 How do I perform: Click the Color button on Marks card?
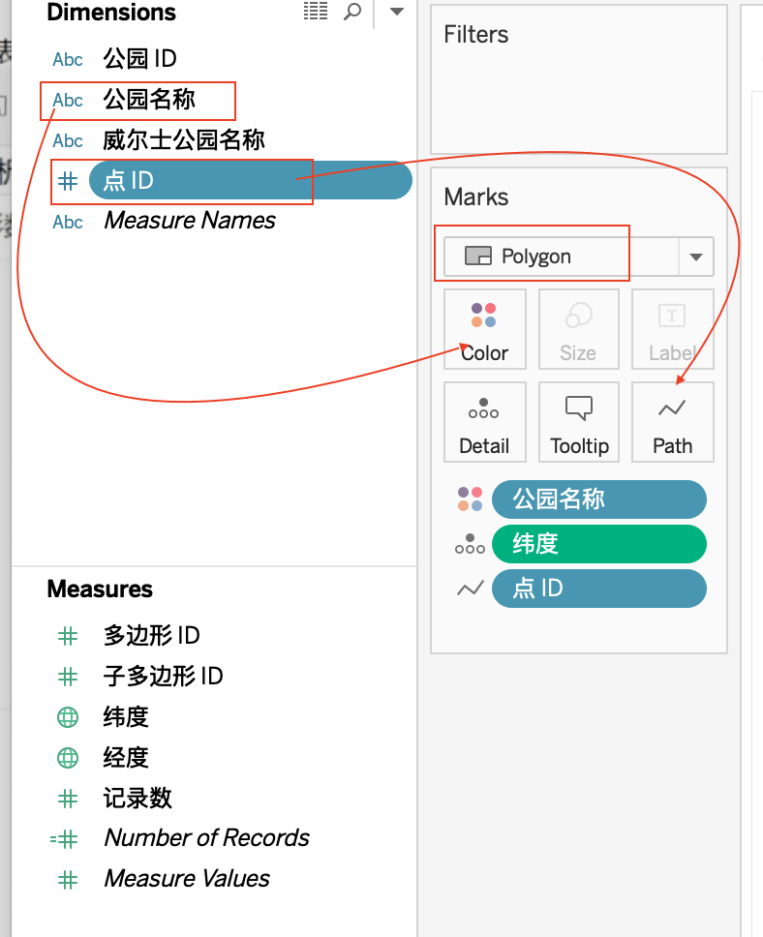(485, 329)
